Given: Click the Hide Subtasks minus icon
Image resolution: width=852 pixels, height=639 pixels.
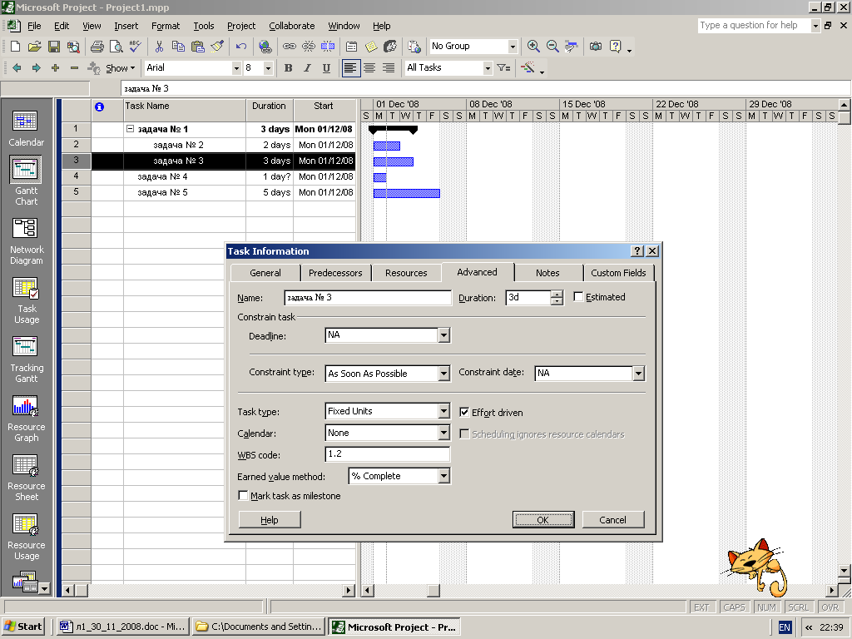Looking at the screenshot, I should (x=74, y=68).
